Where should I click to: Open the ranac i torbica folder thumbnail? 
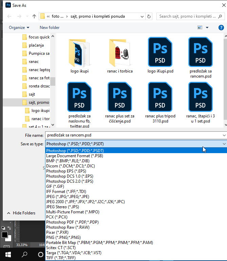pos(120,56)
